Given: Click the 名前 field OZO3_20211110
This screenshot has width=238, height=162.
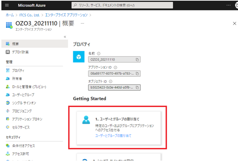Looking at the screenshot, I should [x=114, y=60].
